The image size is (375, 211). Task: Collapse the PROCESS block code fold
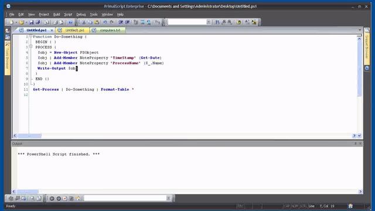click(30, 46)
